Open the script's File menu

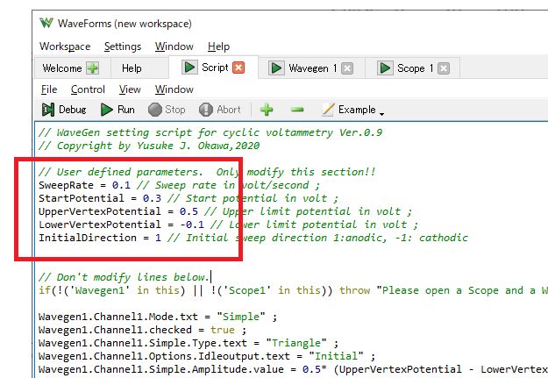49,89
